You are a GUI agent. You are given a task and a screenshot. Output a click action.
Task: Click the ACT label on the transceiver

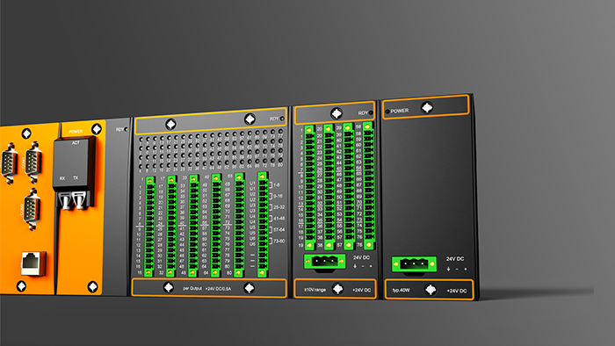coord(76,143)
